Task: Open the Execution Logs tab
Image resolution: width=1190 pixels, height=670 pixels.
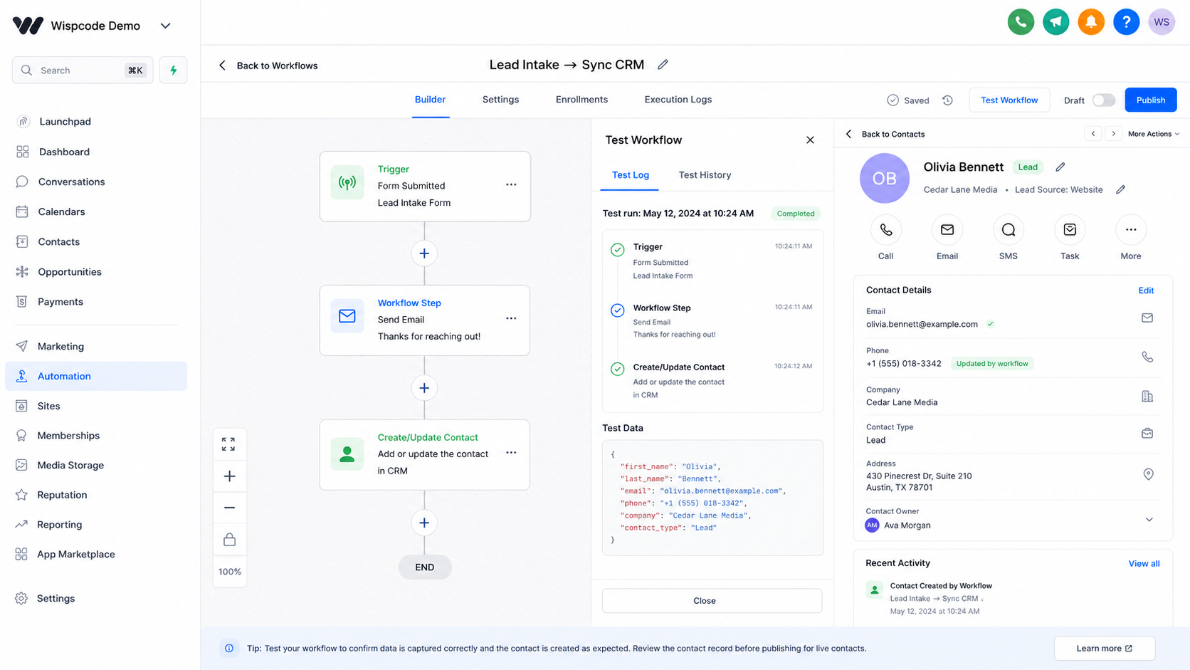Action: pyautogui.click(x=678, y=100)
